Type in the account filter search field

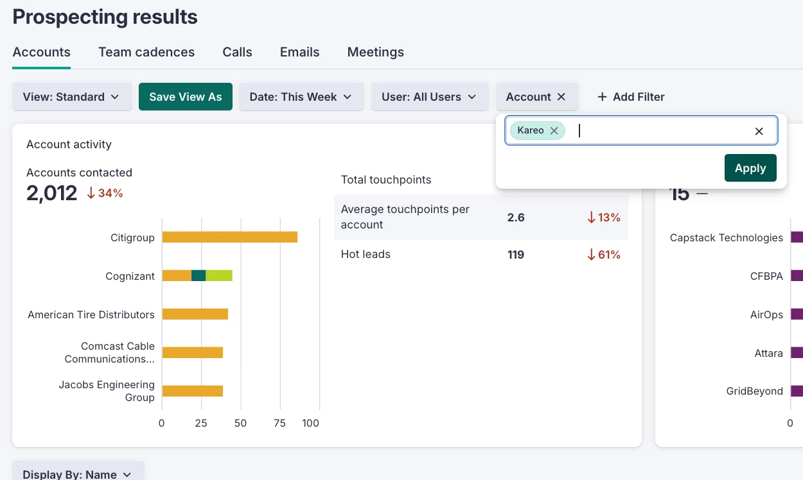click(662, 131)
